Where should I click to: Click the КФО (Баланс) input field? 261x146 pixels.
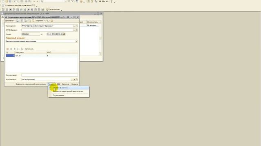(47, 30)
